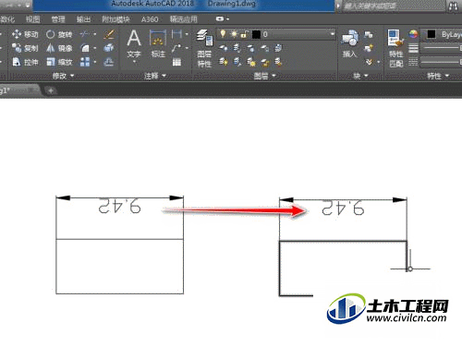
Task: Click the black ByLayer color swatch
Action: pos(432,34)
